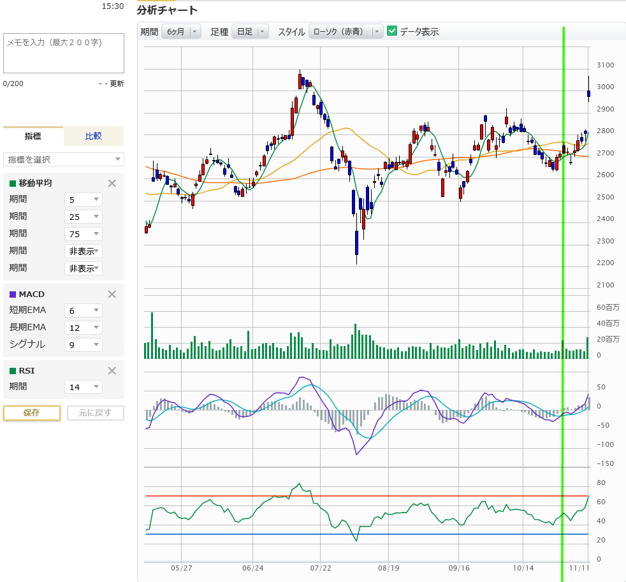Switch to the 指標 tab
Screen dimensions: 626x582
(x=33, y=136)
